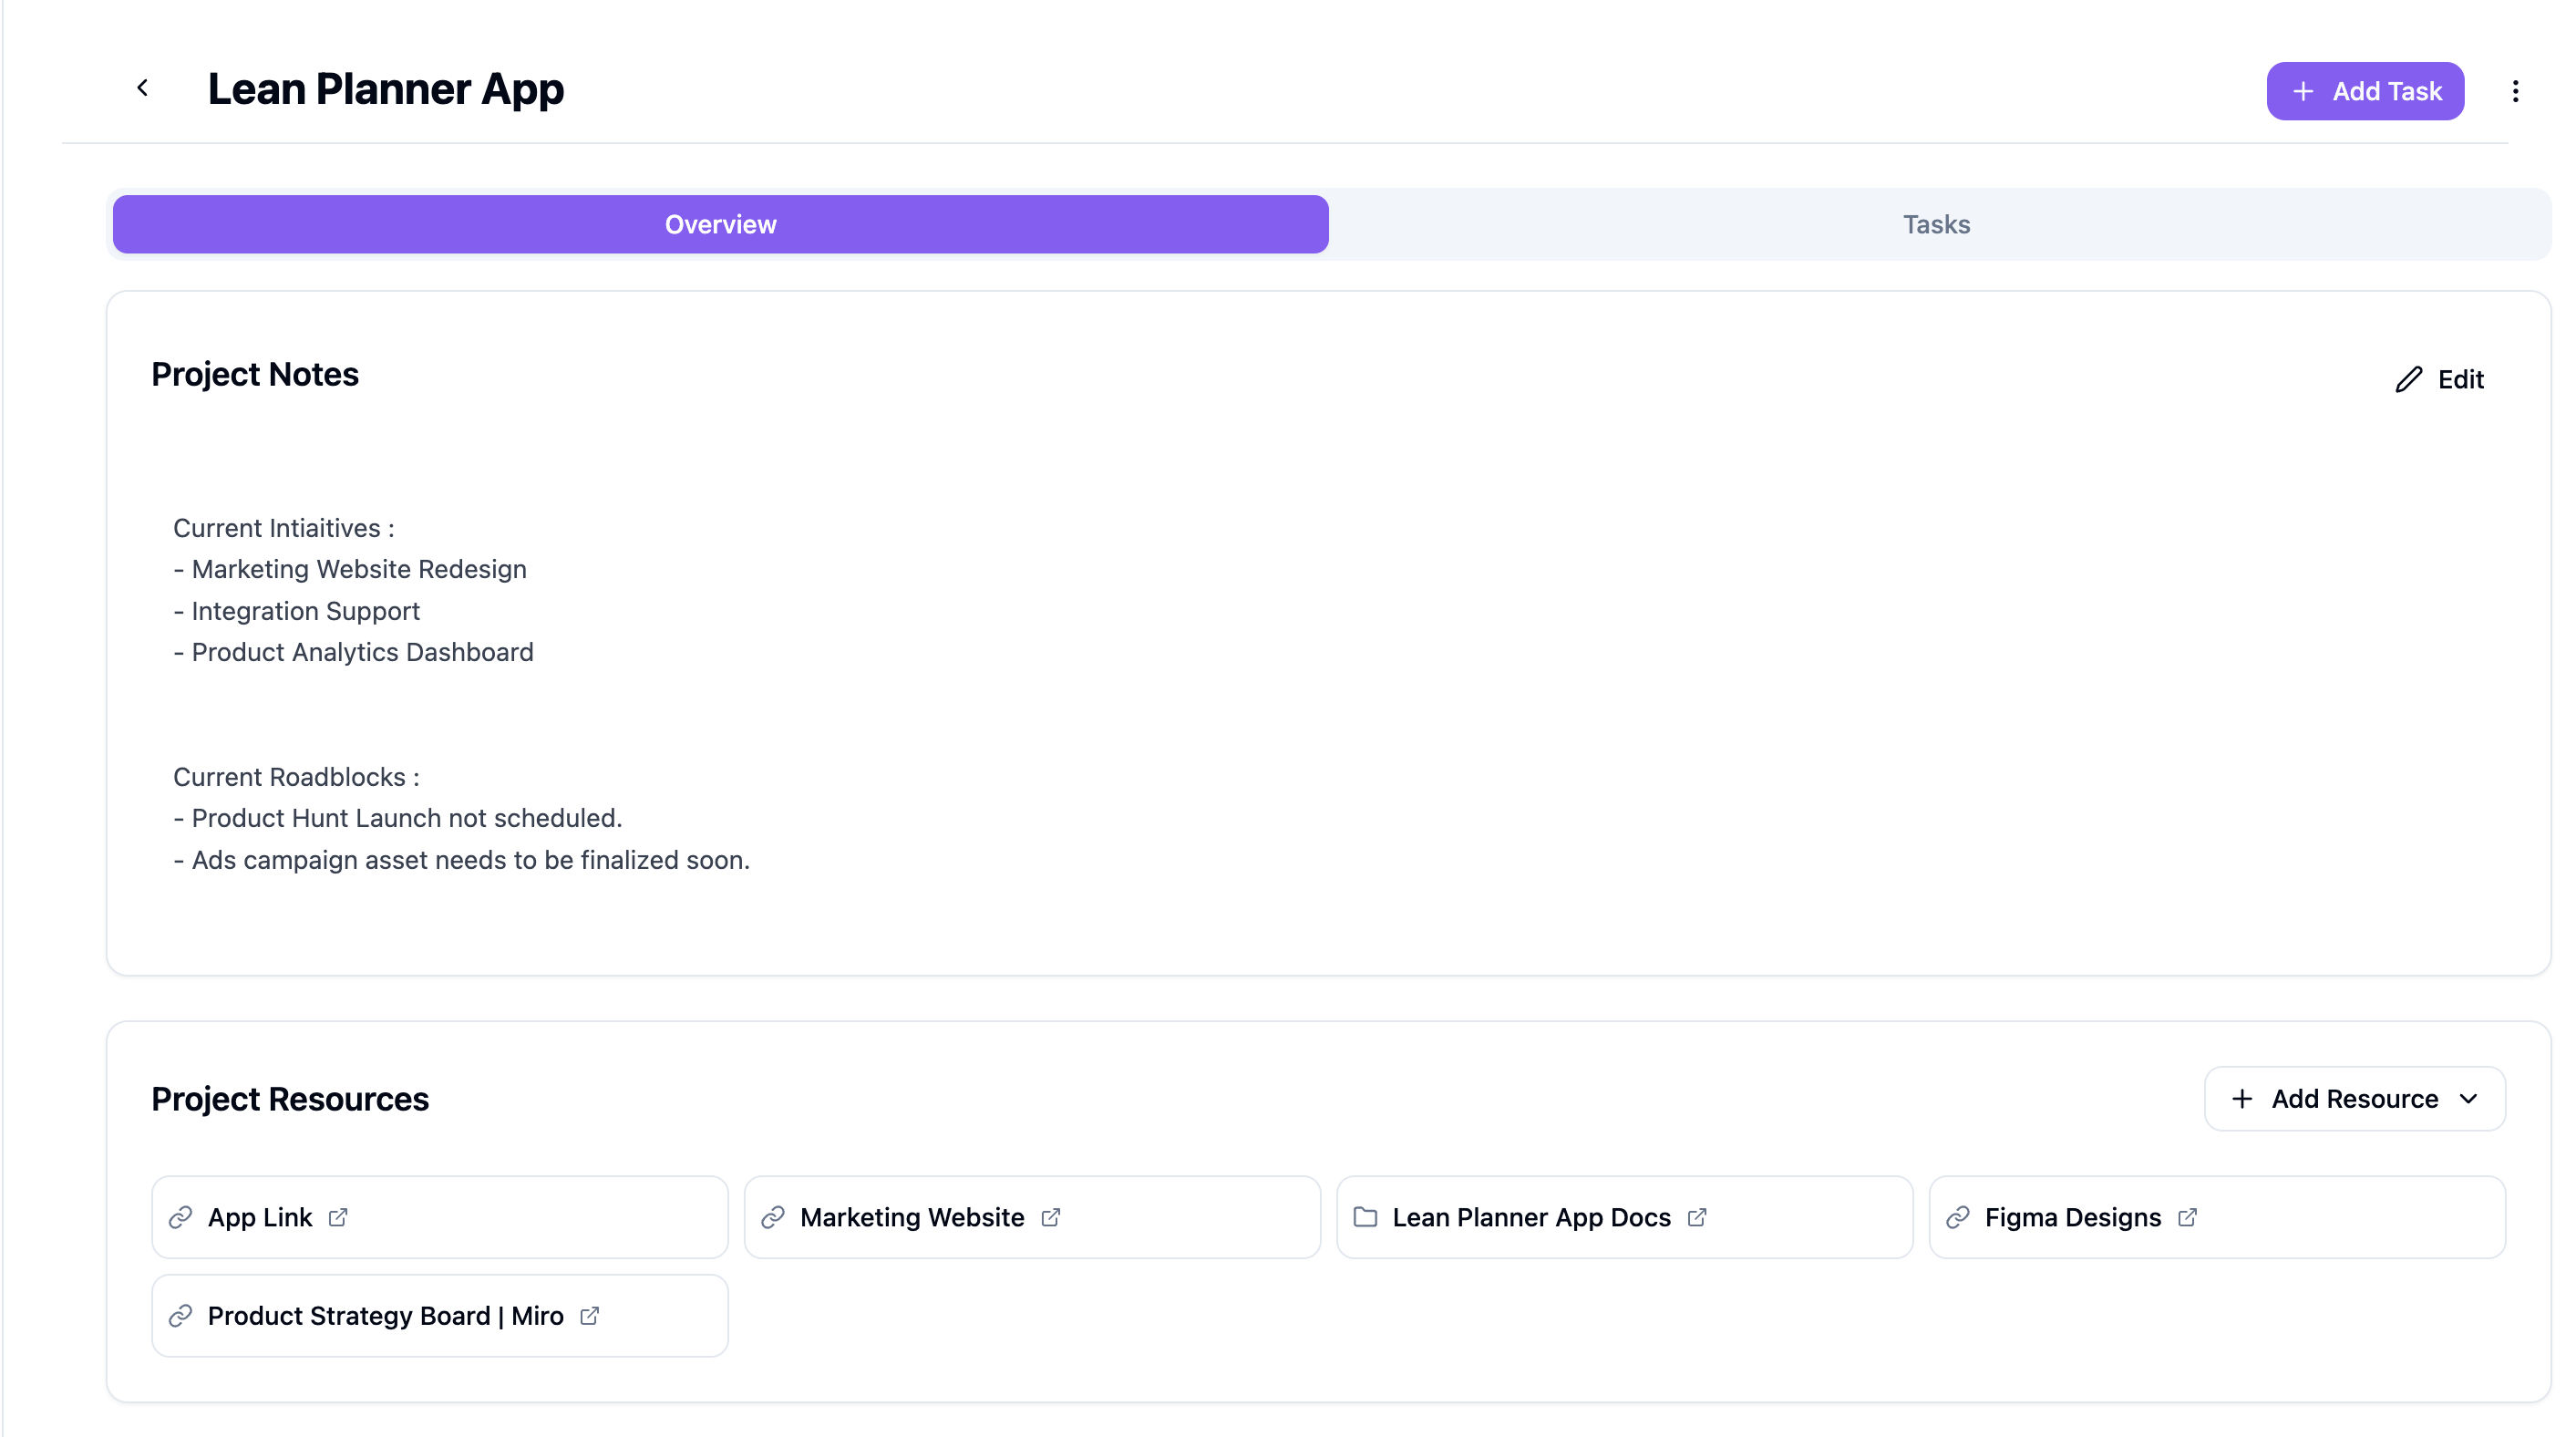Image resolution: width=2576 pixels, height=1437 pixels.
Task: Open the Lean Planner App Docs resource
Action: [1624, 1216]
